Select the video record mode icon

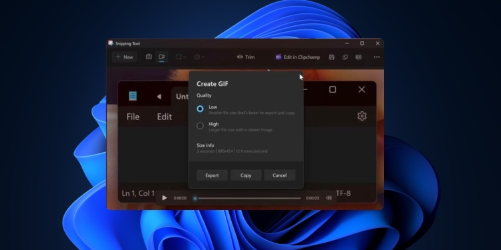(162, 57)
